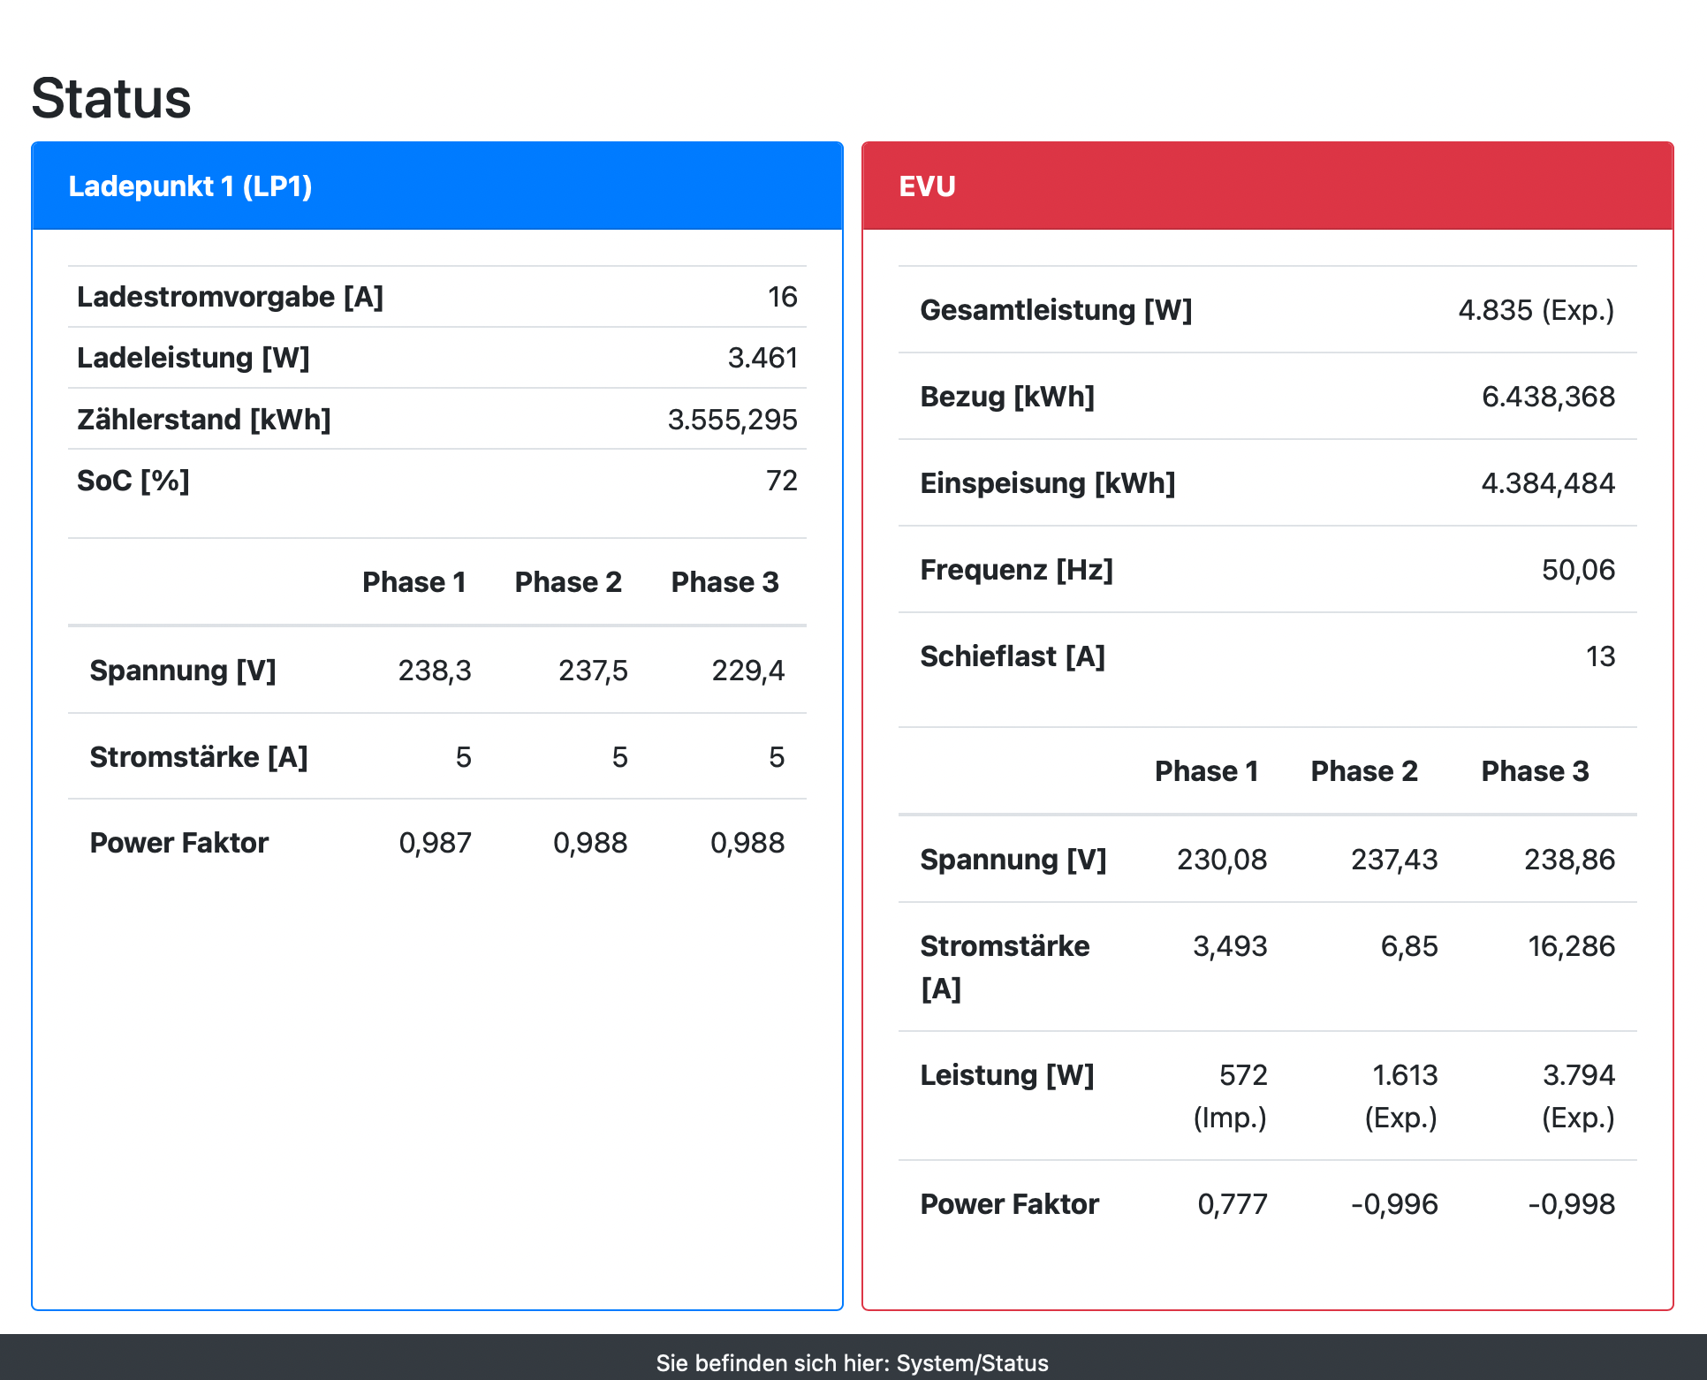Click the LP1 Power Faktor row label
The image size is (1707, 1380).
[179, 843]
